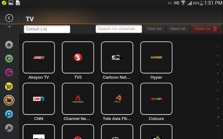Select the Aksyon TV channel tile
Screen dimensions: 223x139
pyautogui.click(x=39, y=58)
